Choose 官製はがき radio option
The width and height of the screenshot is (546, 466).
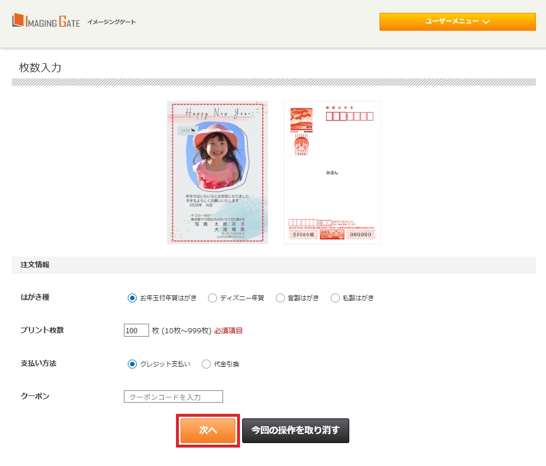(x=280, y=298)
